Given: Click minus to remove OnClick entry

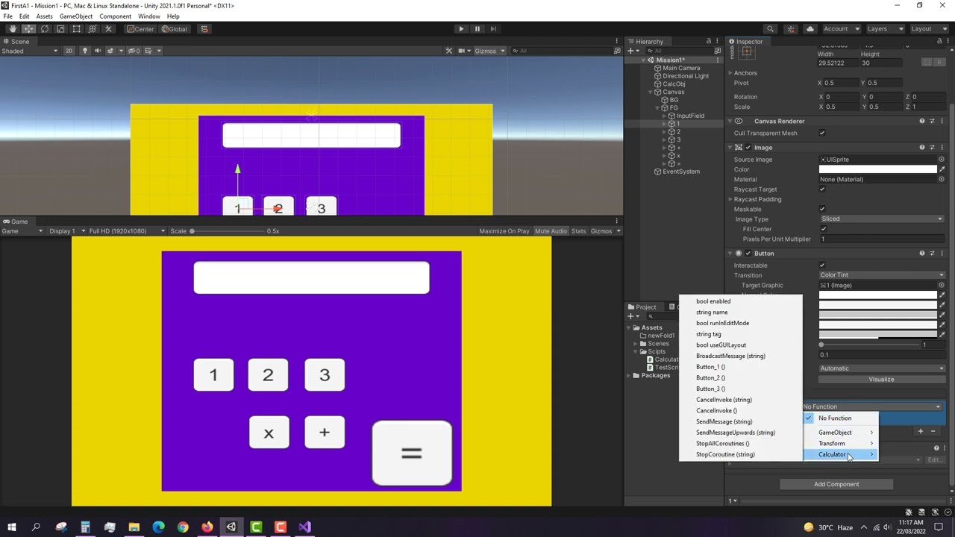Looking at the screenshot, I should pos(933,431).
